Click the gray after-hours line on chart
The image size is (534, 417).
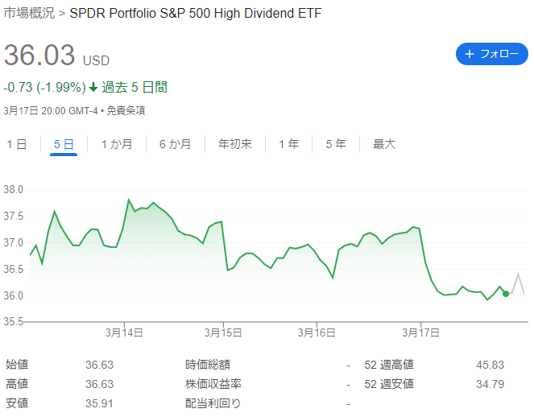[518, 284]
